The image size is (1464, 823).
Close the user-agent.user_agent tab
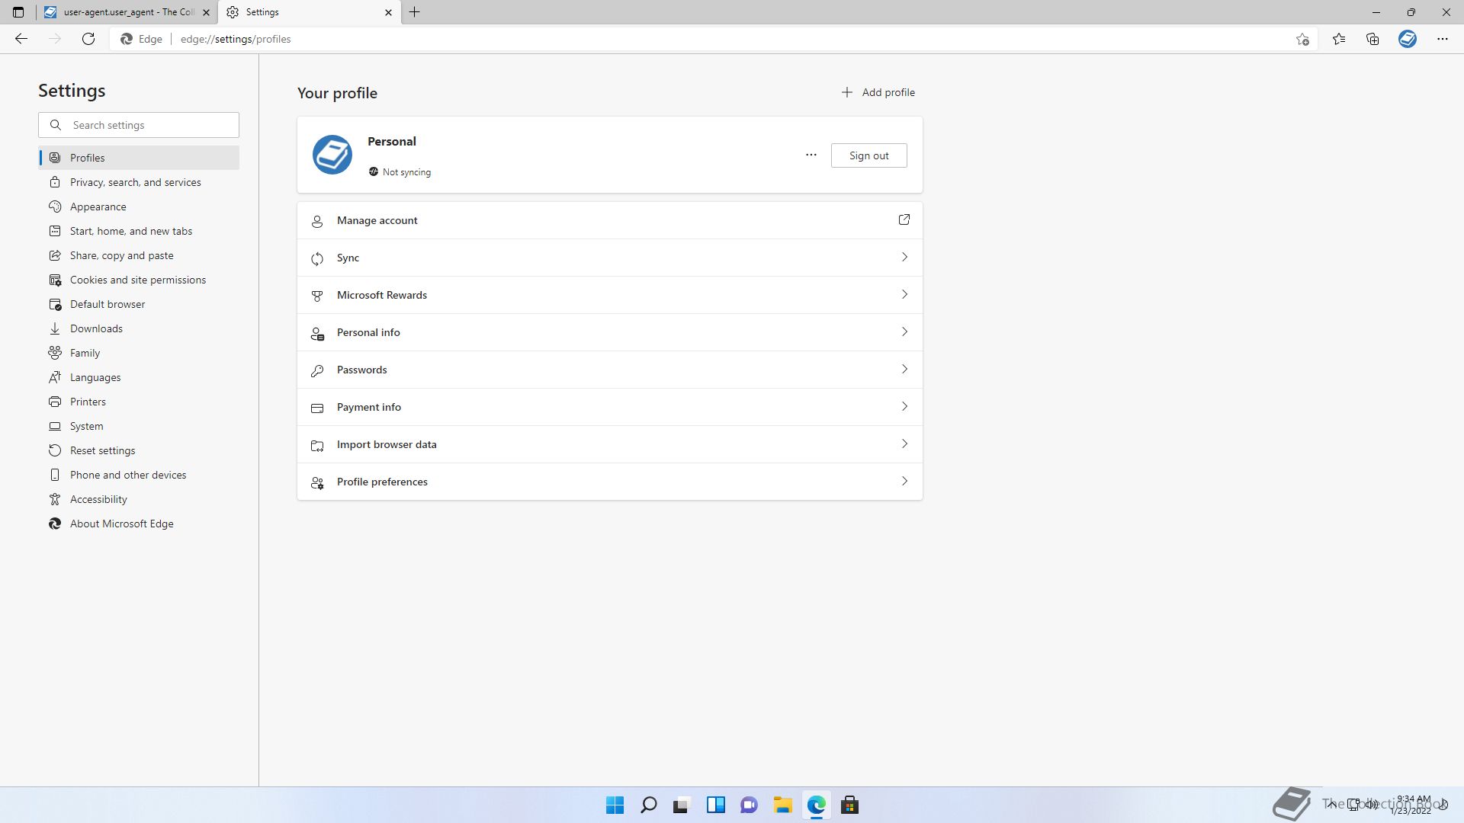pyautogui.click(x=206, y=12)
